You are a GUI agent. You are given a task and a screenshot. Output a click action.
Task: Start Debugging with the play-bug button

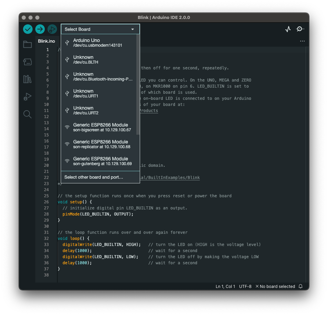pos(52,29)
